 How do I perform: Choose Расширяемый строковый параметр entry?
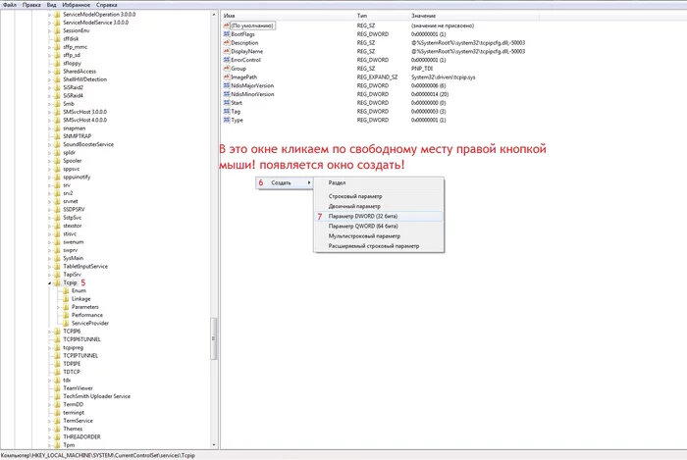379,246
